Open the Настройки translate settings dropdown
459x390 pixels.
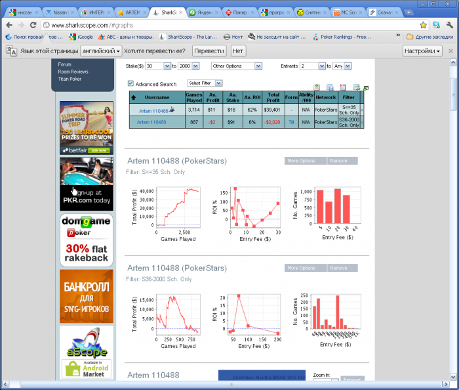click(422, 51)
